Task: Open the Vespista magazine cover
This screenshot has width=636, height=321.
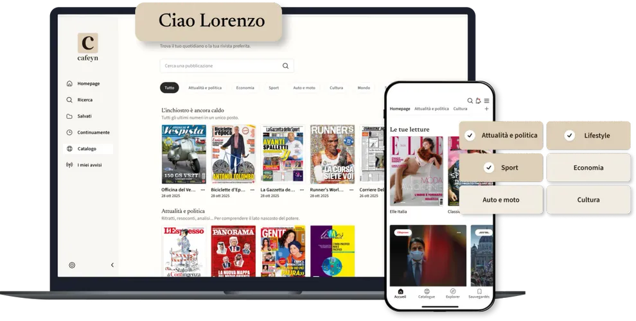Action: click(184, 154)
